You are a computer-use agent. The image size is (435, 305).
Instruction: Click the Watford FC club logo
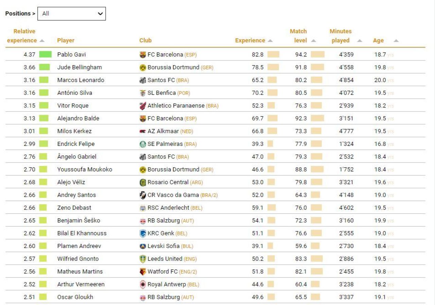pos(143,272)
